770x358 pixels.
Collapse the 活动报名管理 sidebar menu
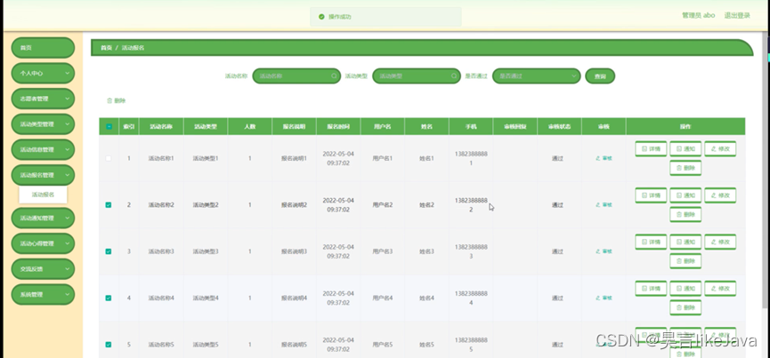[x=43, y=175]
